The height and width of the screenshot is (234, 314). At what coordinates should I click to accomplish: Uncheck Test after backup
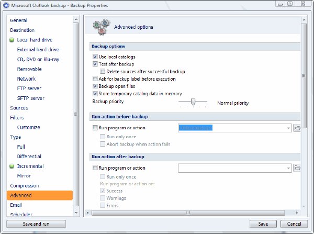pyautogui.click(x=95, y=64)
